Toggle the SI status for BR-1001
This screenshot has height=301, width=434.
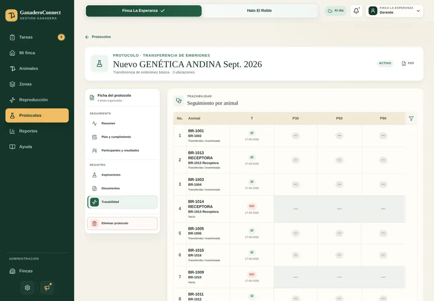tap(252, 133)
